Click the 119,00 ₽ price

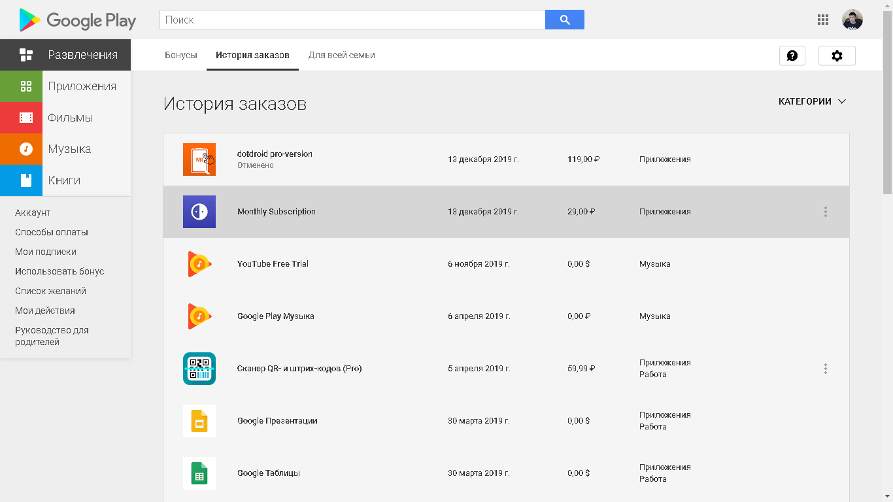(584, 159)
